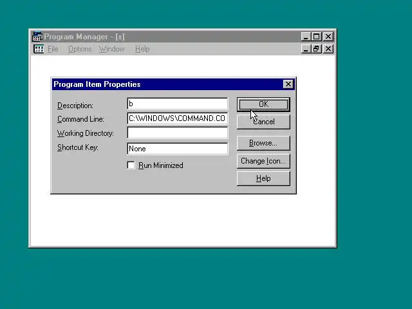This screenshot has height=309, width=412.
Task: Click the Program Manager title bar icon
Action: [x=37, y=37]
